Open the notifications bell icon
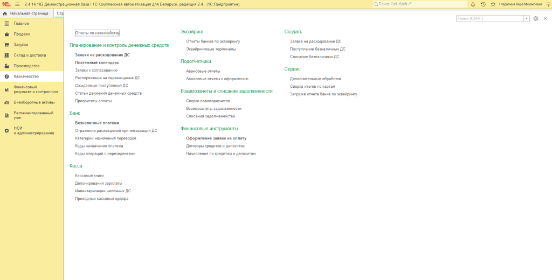Screen dimensions: 552x280 pos(473,4)
